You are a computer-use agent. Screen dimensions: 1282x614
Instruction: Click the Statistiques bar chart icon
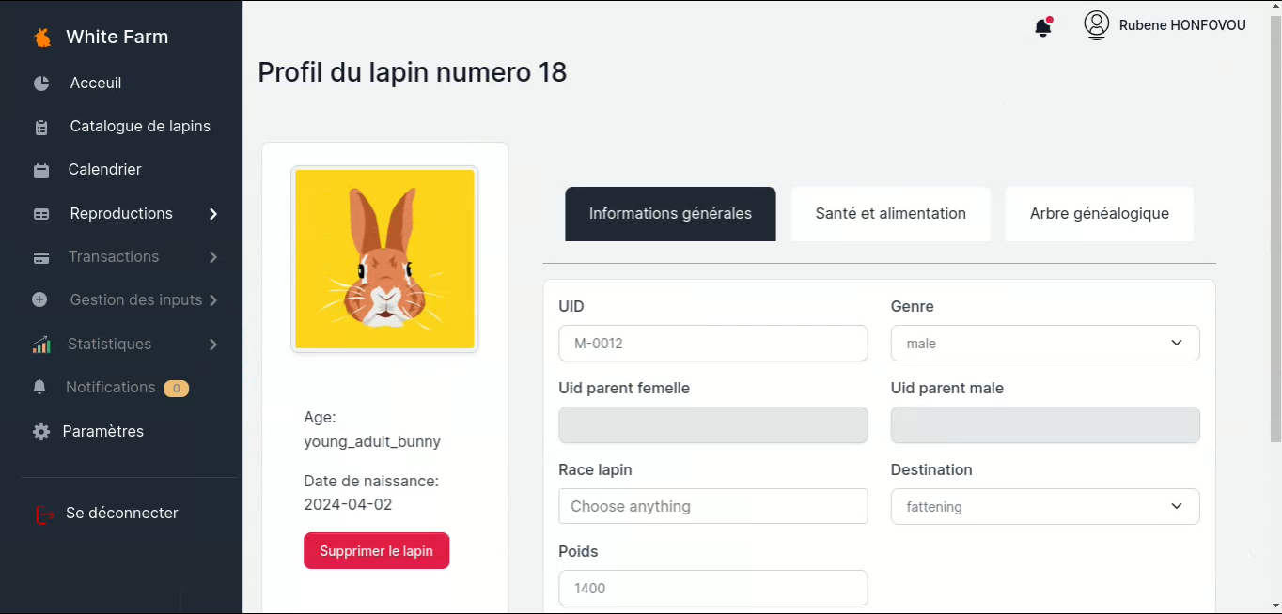click(x=41, y=345)
